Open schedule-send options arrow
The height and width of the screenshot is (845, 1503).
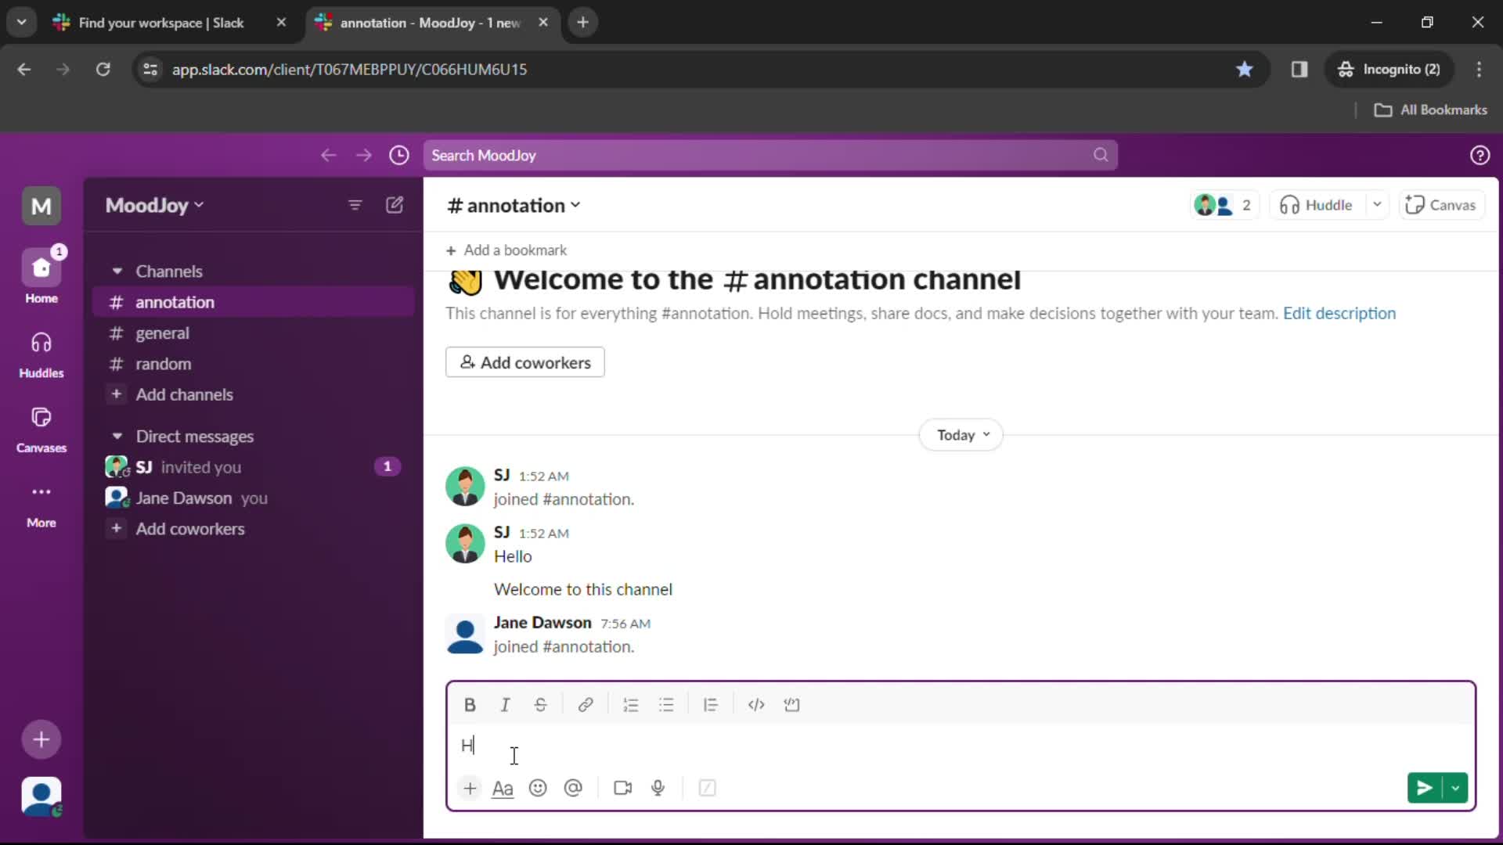click(1455, 788)
